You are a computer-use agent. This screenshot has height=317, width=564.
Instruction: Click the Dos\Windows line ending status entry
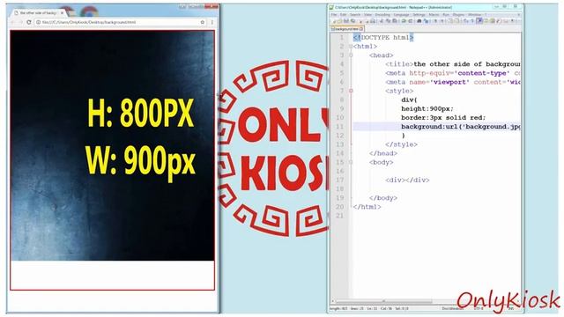tap(452, 308)
